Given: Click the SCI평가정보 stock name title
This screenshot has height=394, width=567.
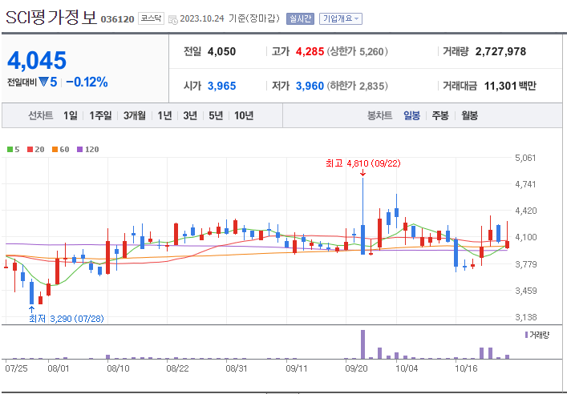Looking at the screenshot, I should tap(51, 18).
